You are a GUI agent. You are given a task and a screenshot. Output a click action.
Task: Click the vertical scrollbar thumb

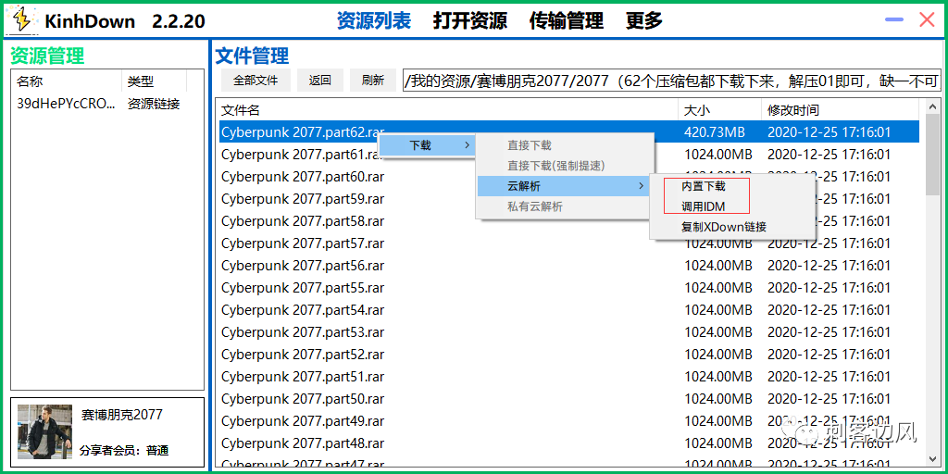[x=931, y=156]
